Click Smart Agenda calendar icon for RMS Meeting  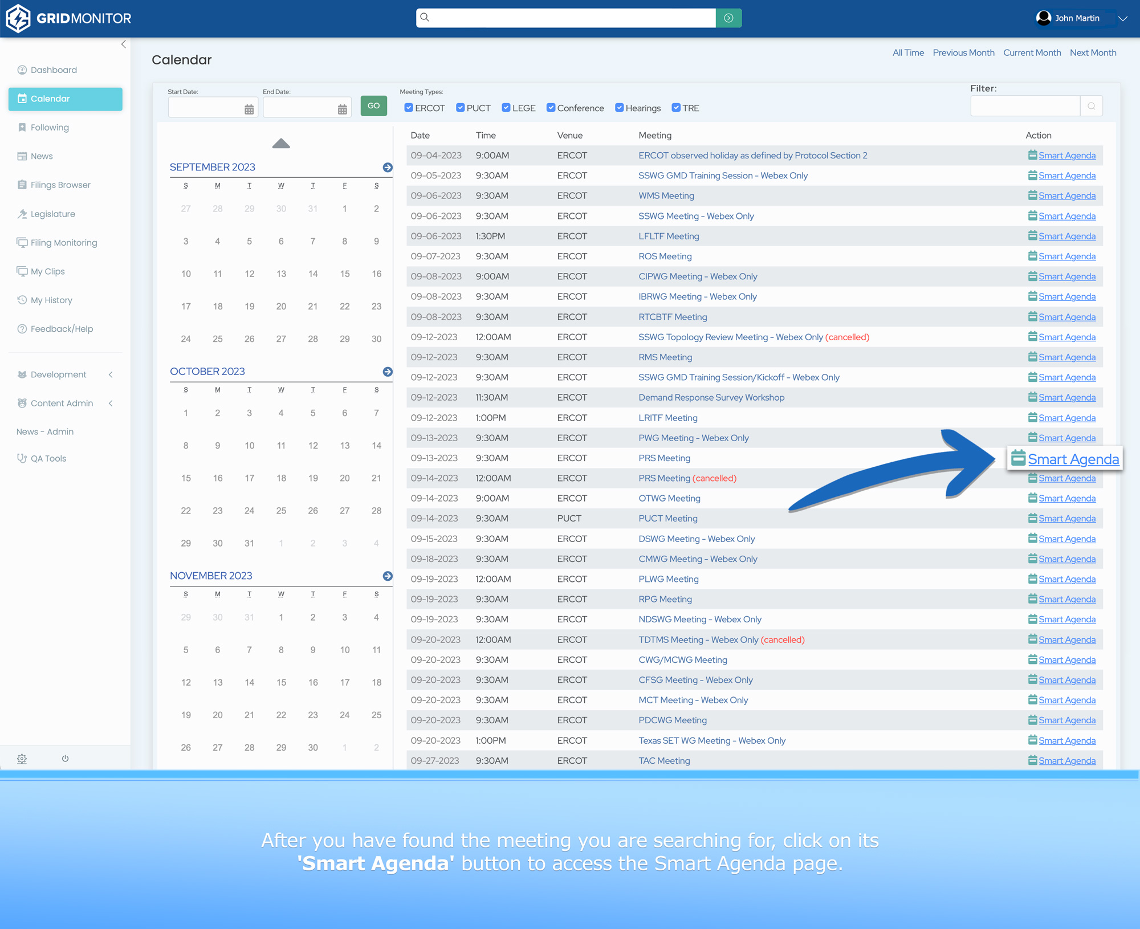[1032, 357]
